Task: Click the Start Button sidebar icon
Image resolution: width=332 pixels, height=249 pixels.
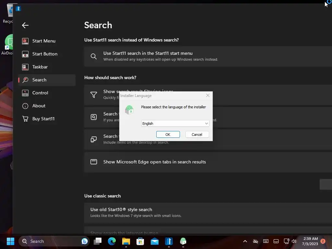Action: 25,54
